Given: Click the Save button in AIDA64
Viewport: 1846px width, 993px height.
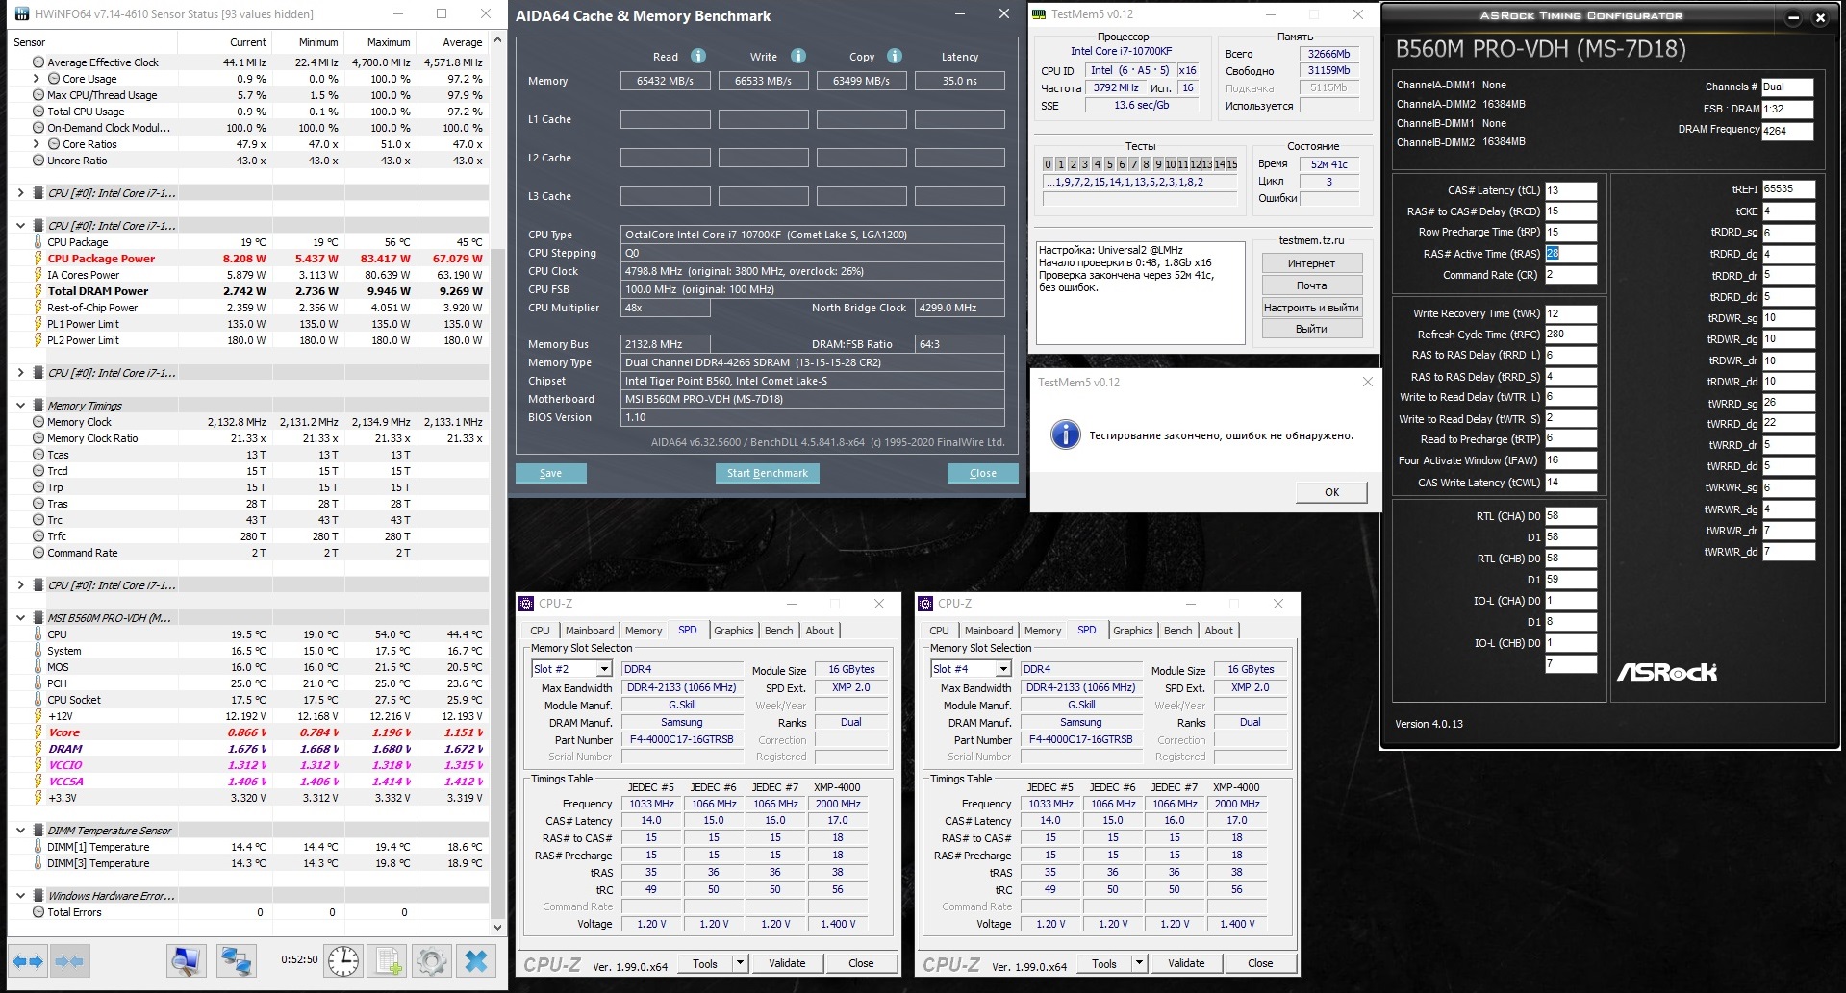Looking at the screenshot, I should (x=551, y=473).
